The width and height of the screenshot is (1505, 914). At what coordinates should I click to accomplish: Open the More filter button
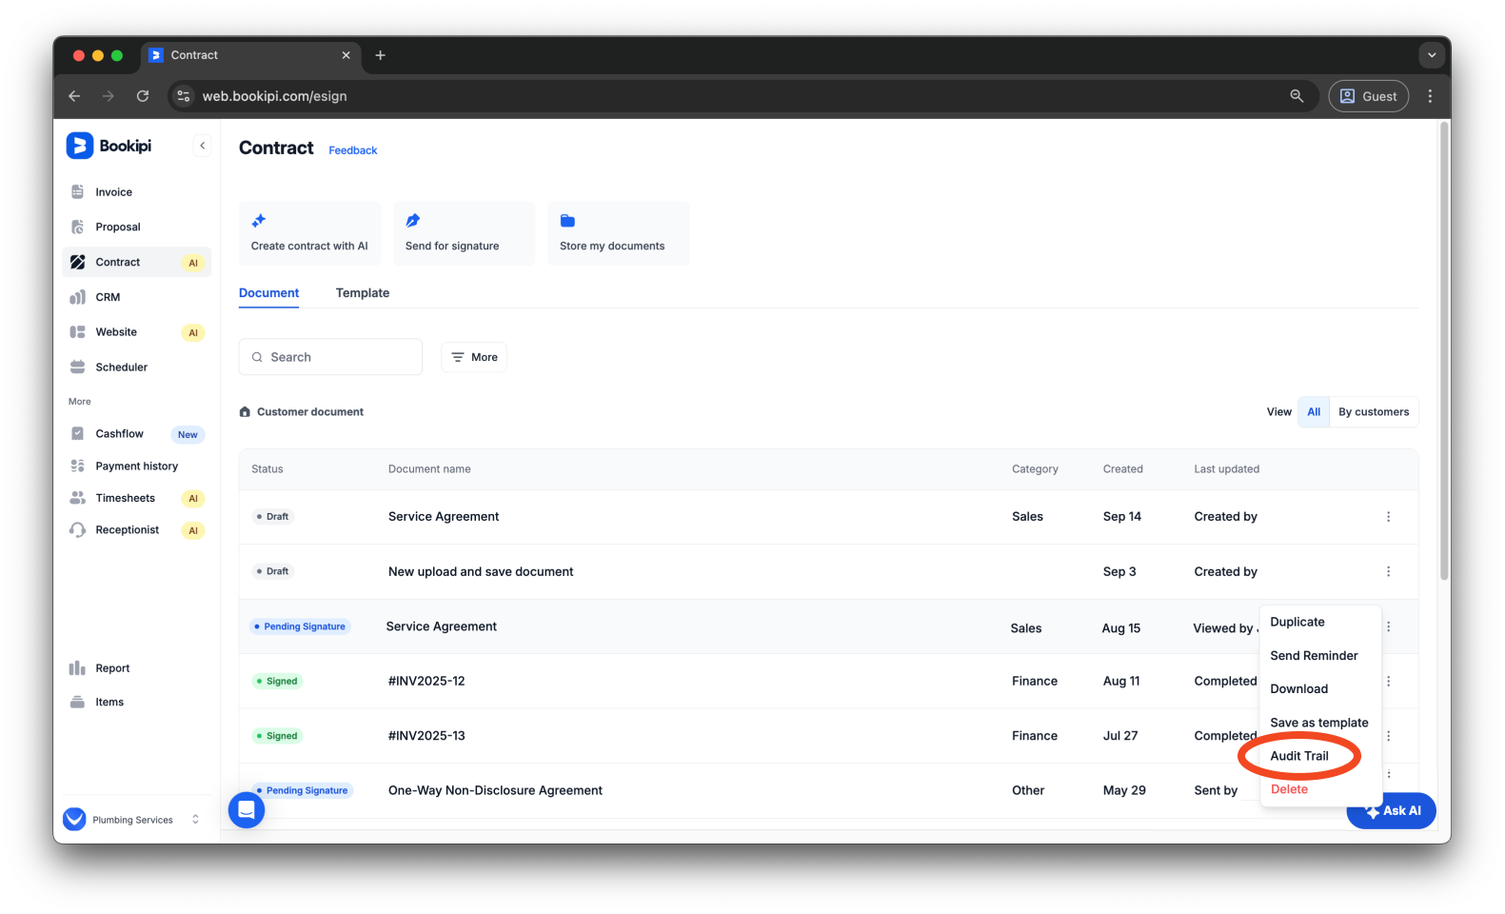coord(474,357)
